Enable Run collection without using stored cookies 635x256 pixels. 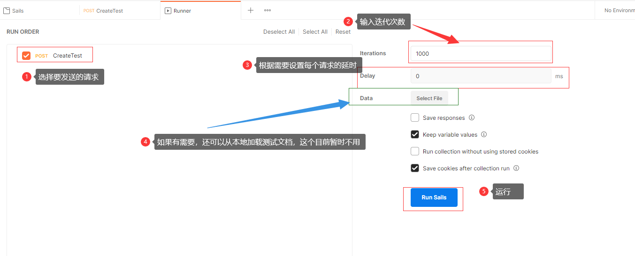coord(415,151)
